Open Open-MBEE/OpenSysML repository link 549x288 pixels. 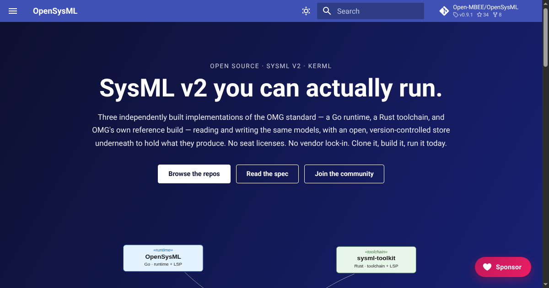point(485,7)
